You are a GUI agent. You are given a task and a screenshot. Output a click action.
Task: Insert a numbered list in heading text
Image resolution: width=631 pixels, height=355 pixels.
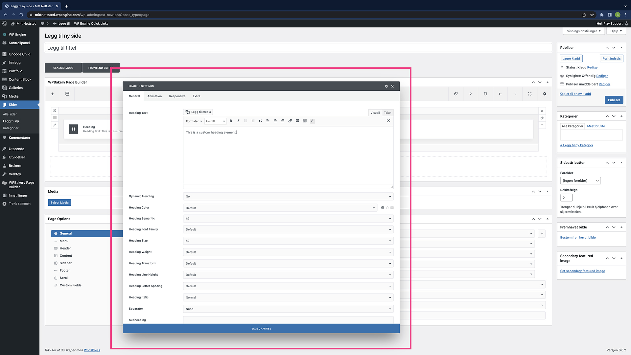(x=253, y=121)
